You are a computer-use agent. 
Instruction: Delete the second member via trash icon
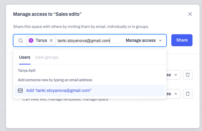[188, 94]
